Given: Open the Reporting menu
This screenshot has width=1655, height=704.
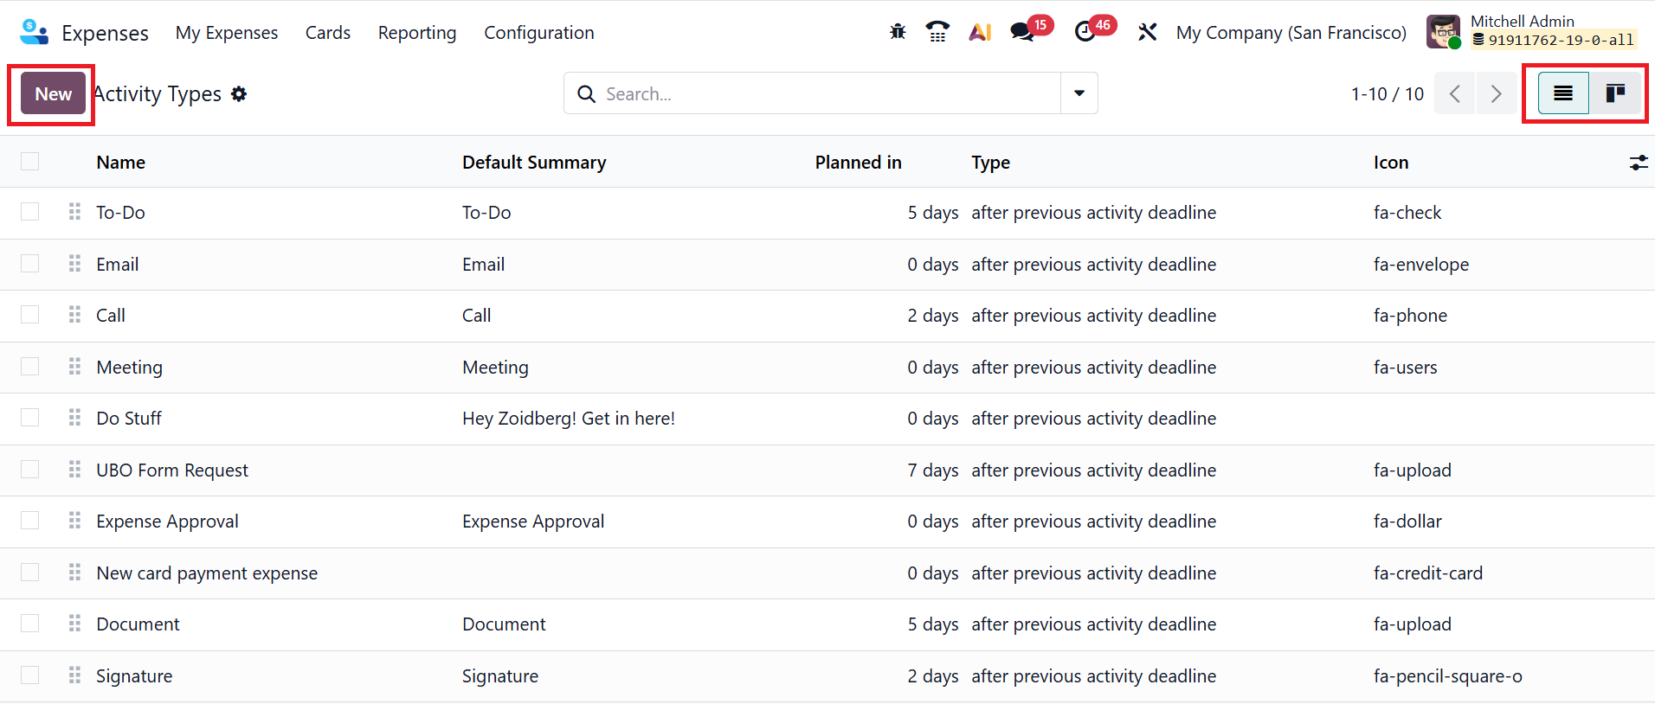Looking at the screenshot, I should 416,33.
